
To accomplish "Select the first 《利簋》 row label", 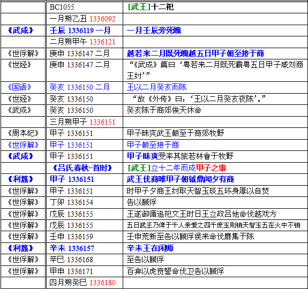I will [20, 179].
